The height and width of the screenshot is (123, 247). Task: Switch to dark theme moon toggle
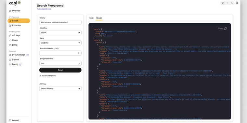coord(232,3)
